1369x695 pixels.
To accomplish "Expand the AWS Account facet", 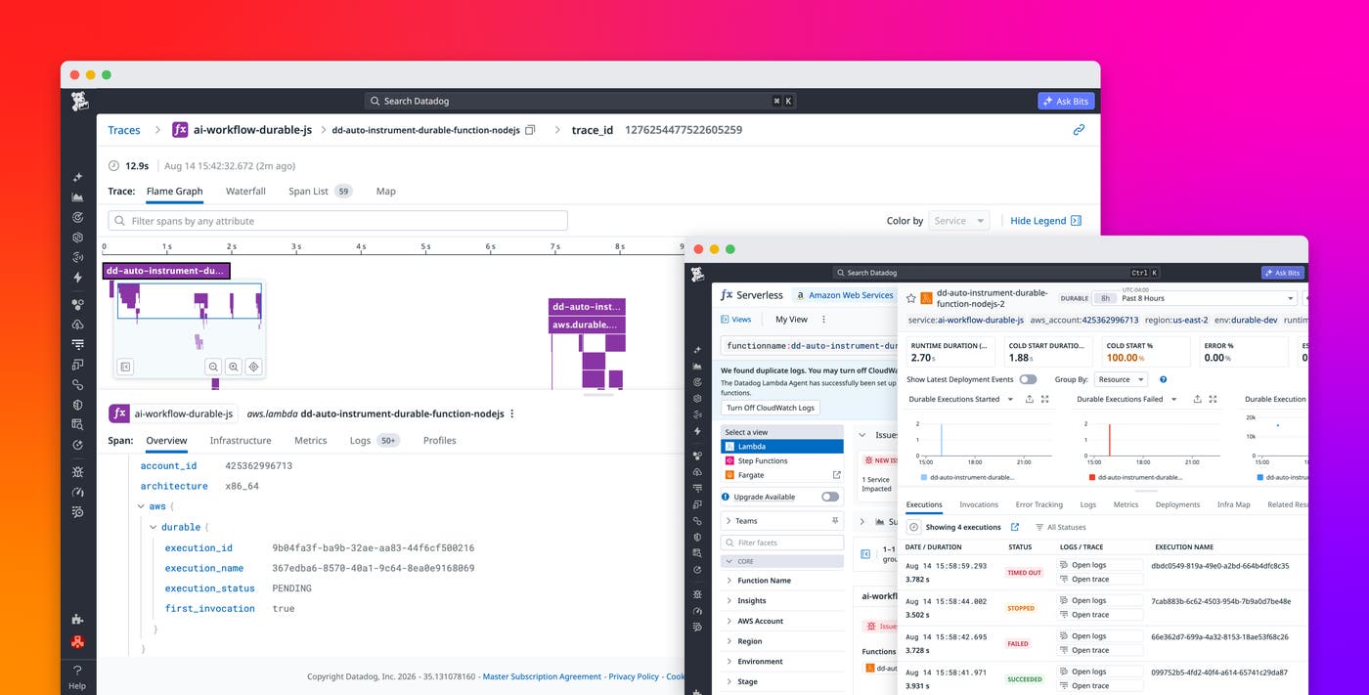I will pos(729,621).
